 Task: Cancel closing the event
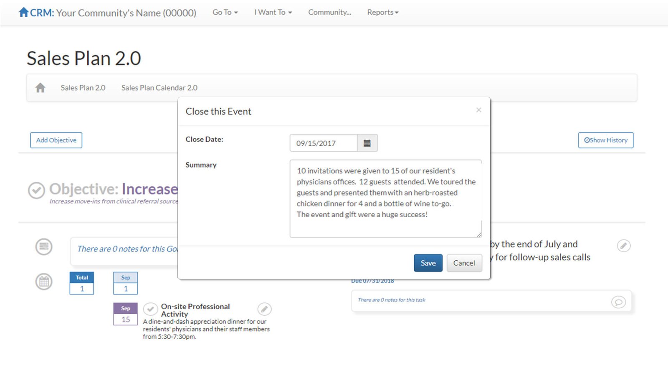(x=464, y=263)
